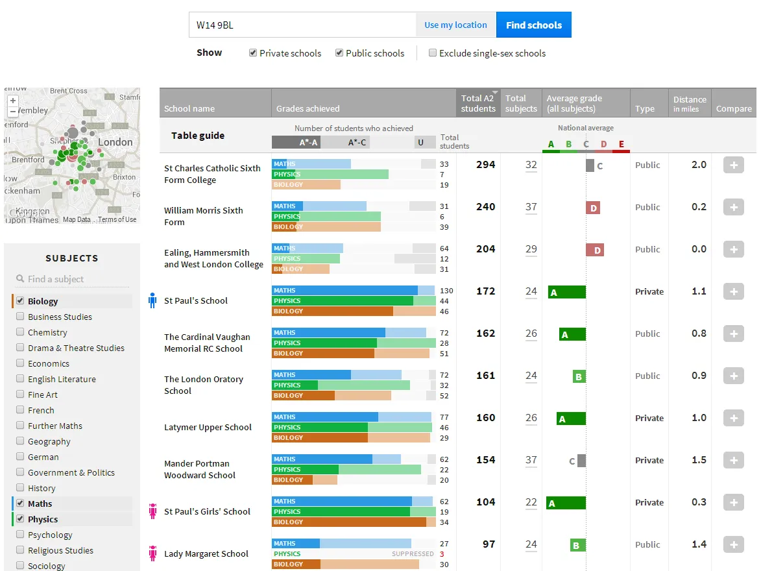Click the search magnifier in subject finder

tap(21, 279)
